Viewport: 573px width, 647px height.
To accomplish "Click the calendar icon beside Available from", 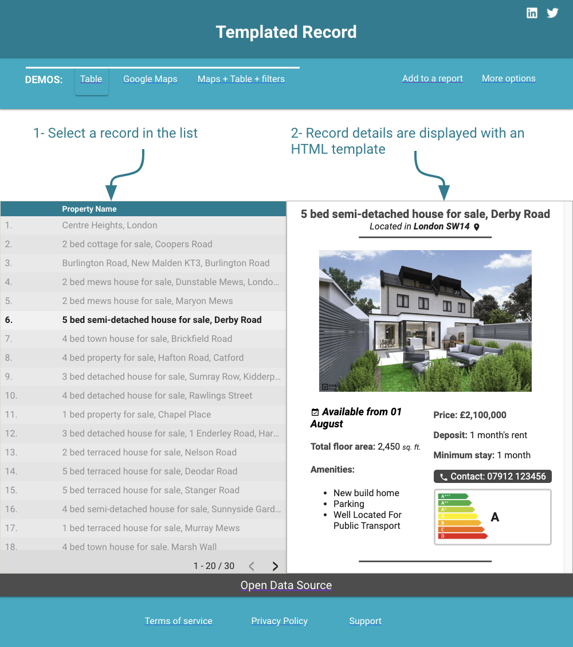I will [x=315, y=412].
